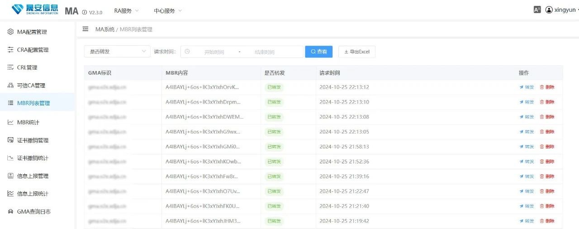
Task: Click 转发 for the 22:13:12 row
Action: 527,87
